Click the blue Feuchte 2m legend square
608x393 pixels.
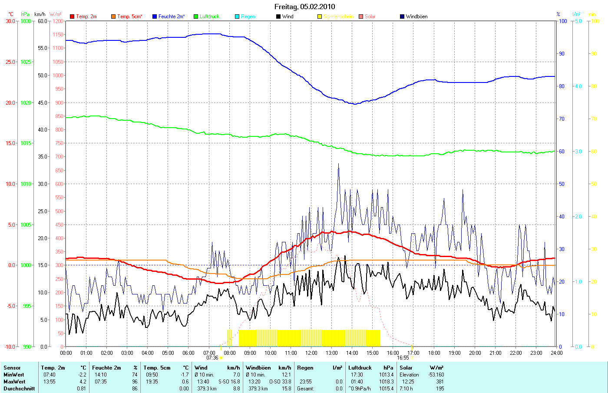point(155,17)
